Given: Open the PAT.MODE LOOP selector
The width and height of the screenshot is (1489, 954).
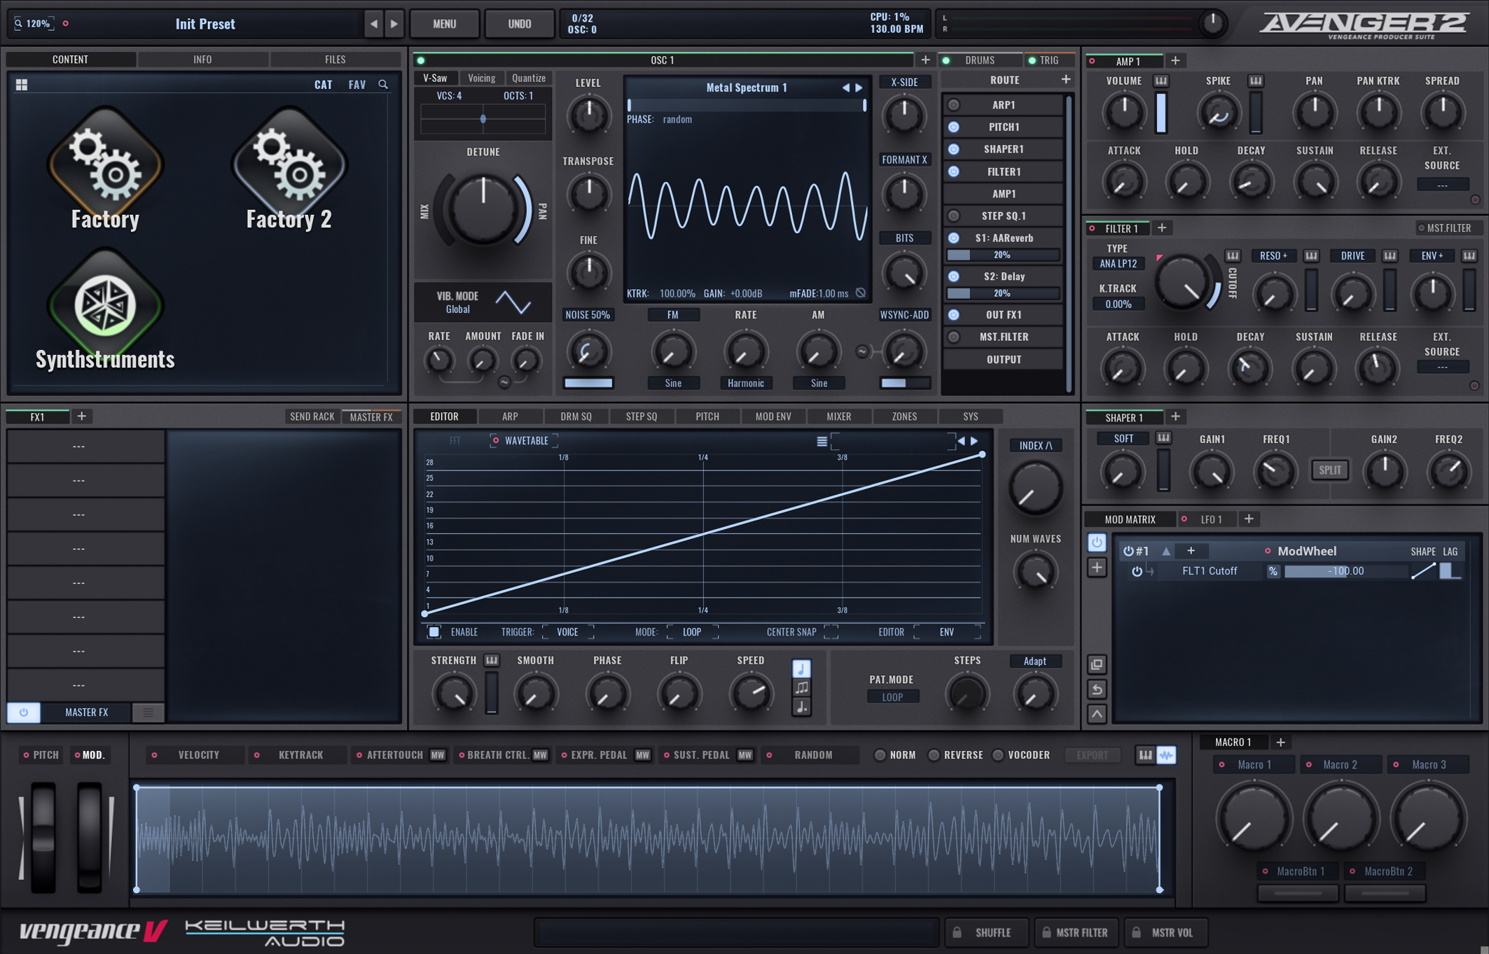Looking at the screenshot, I should (892, 697).
